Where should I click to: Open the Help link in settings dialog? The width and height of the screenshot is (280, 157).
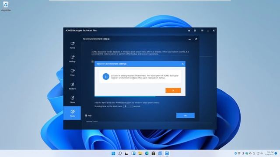88,116
